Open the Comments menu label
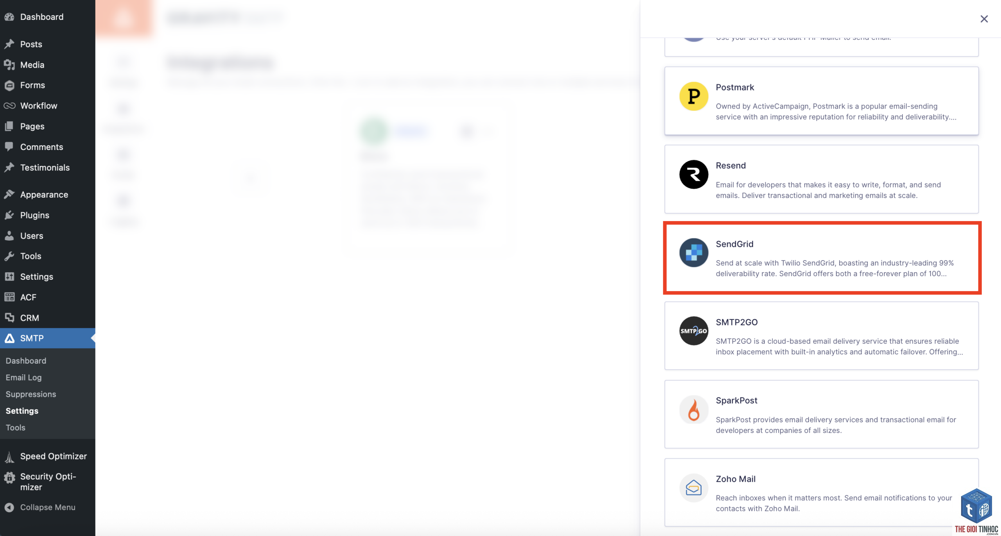Screen dimensions: 1001x536 click(x=41, y=147)
